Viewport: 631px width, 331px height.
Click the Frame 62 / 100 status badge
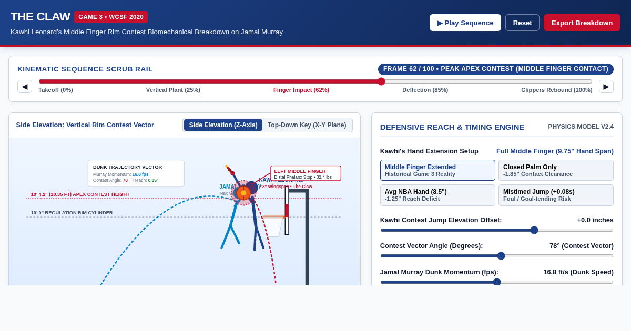(x=496, y=69)
